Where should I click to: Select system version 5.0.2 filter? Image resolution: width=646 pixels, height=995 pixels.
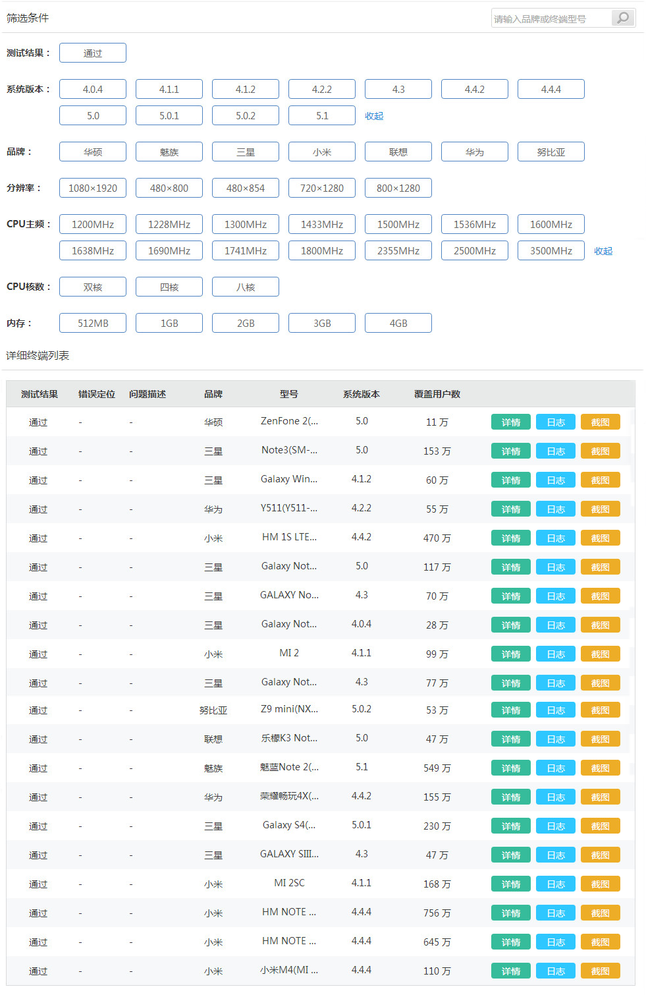[246, 115]
